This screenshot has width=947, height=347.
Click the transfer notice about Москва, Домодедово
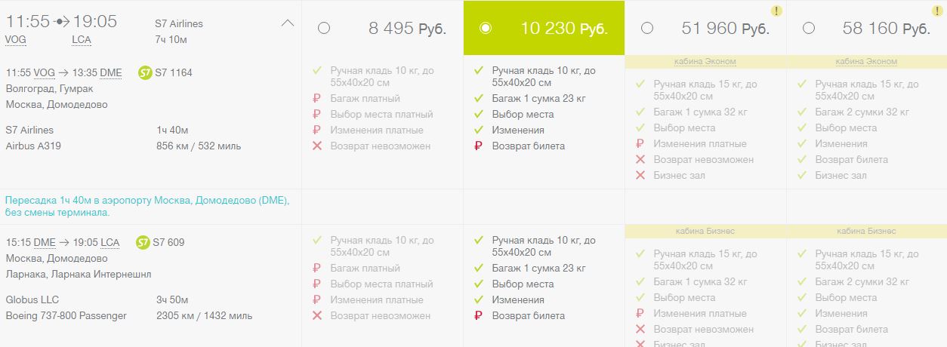[147, 207]
